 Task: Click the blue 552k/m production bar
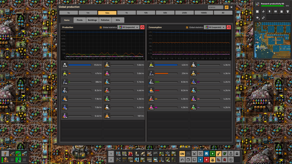(x=80, y=65)
